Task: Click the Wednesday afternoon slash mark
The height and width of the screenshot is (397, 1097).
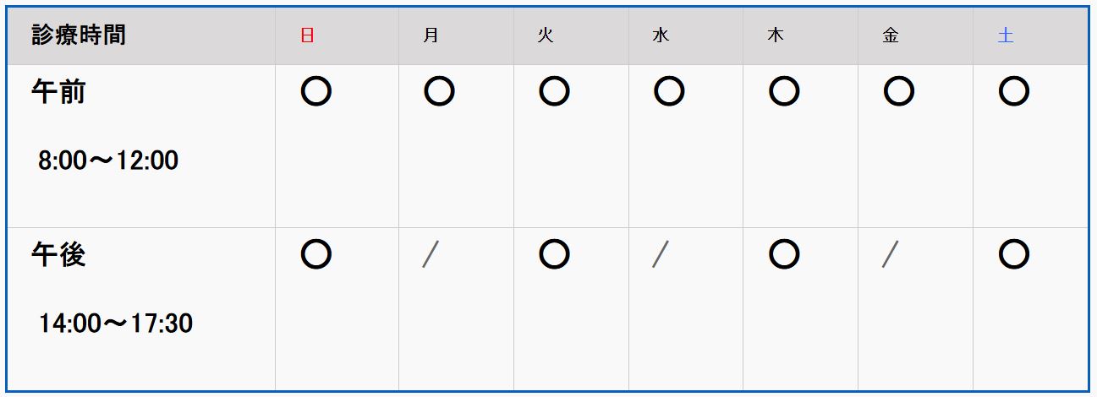Action: coord(661,254)
